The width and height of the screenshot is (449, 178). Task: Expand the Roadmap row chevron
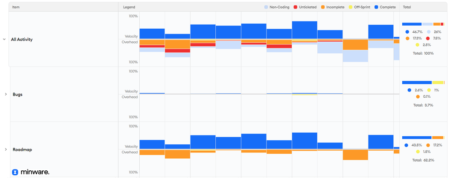6,149
